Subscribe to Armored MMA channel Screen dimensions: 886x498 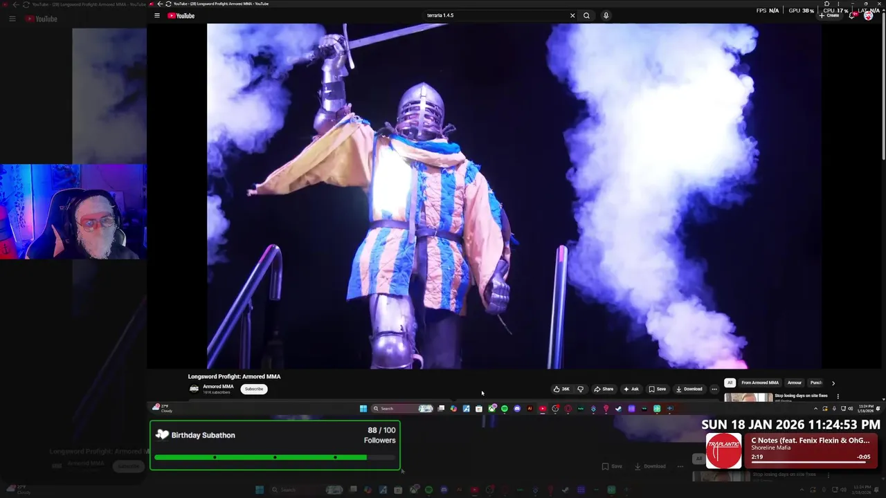pyautogui.click(x=254, y=389)
